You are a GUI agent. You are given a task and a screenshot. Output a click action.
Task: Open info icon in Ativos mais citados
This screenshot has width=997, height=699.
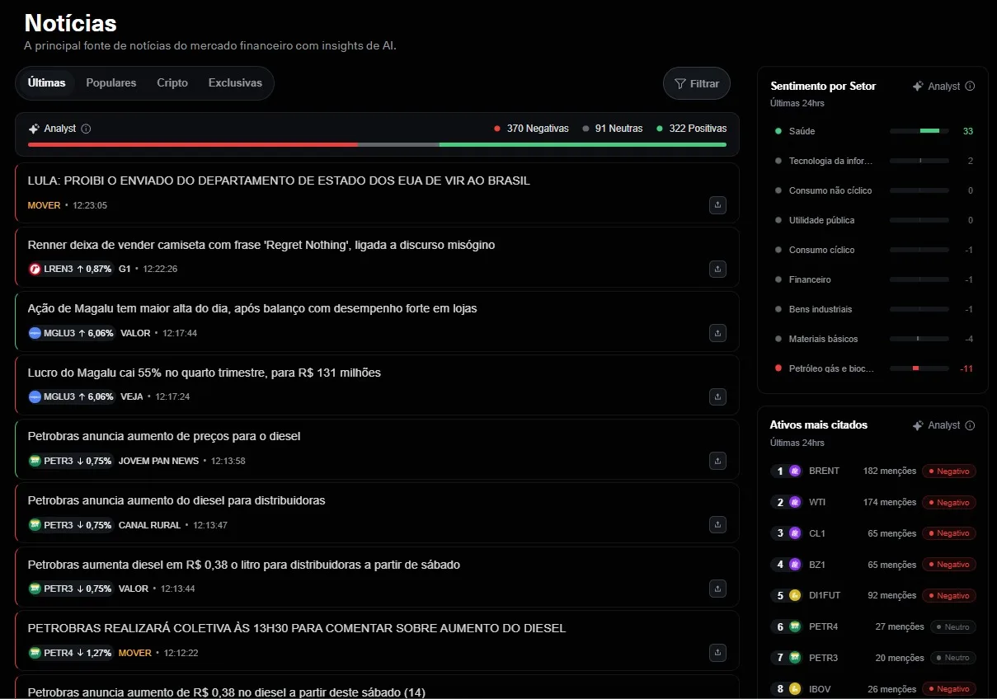coord(970,426)
